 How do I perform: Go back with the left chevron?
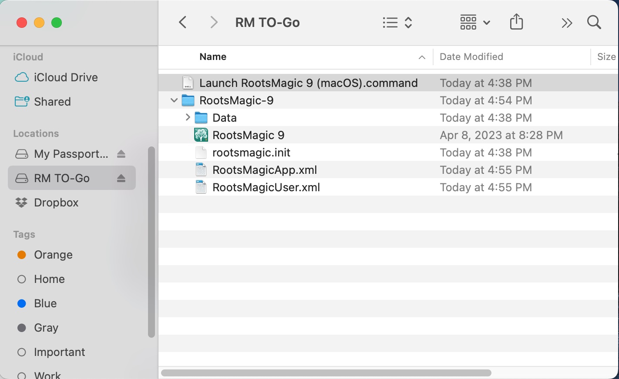tap(183, 22)
